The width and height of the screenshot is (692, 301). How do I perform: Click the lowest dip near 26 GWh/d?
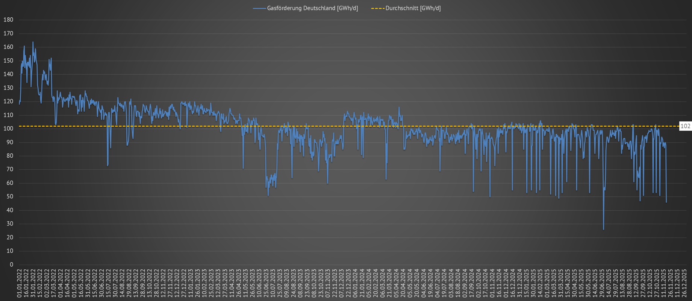[603, 229]
